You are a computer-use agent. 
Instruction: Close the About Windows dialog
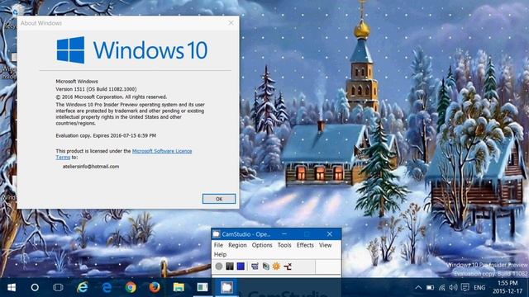click(231, 23)
